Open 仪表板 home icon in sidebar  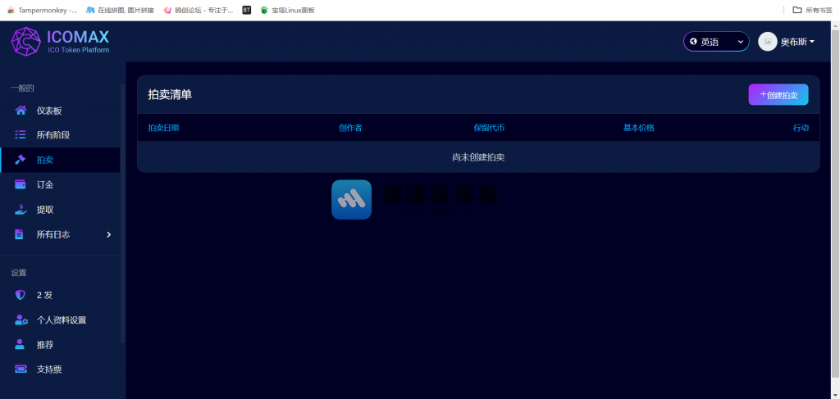tap(21, 111)
